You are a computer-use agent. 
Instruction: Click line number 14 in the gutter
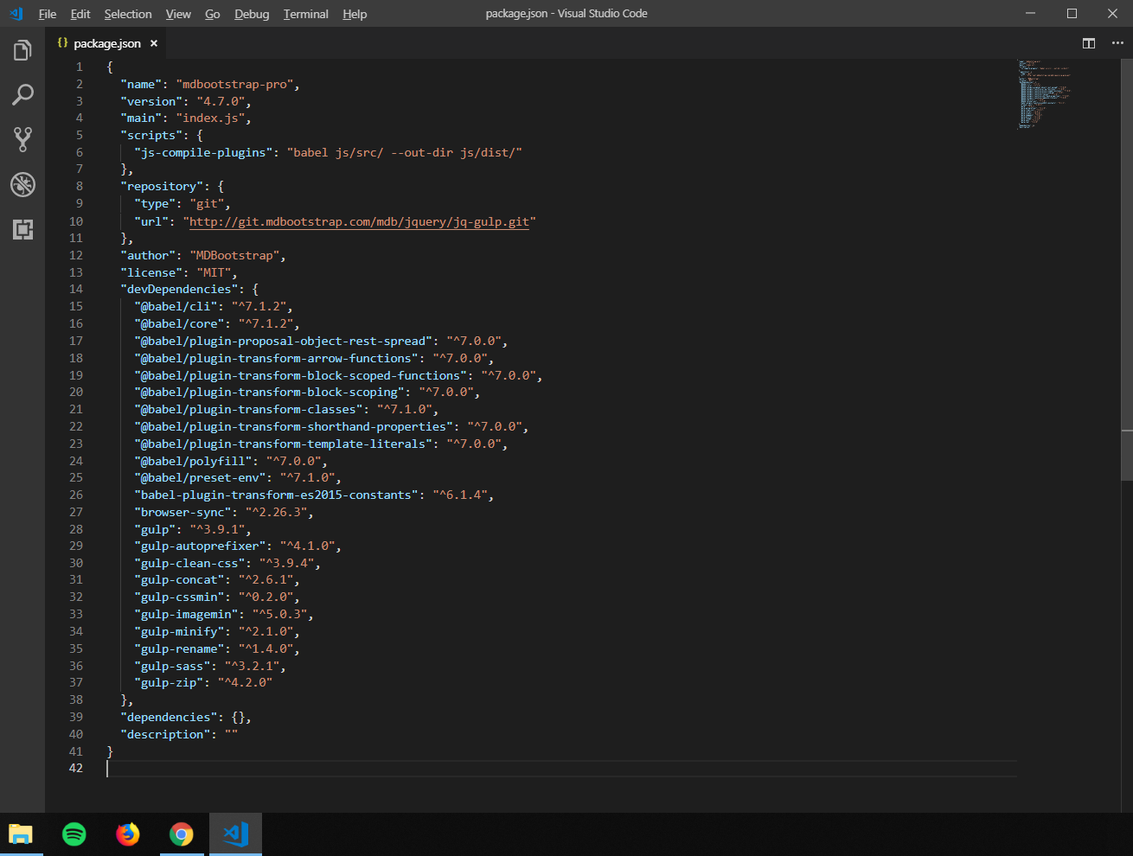coord(76,290)
